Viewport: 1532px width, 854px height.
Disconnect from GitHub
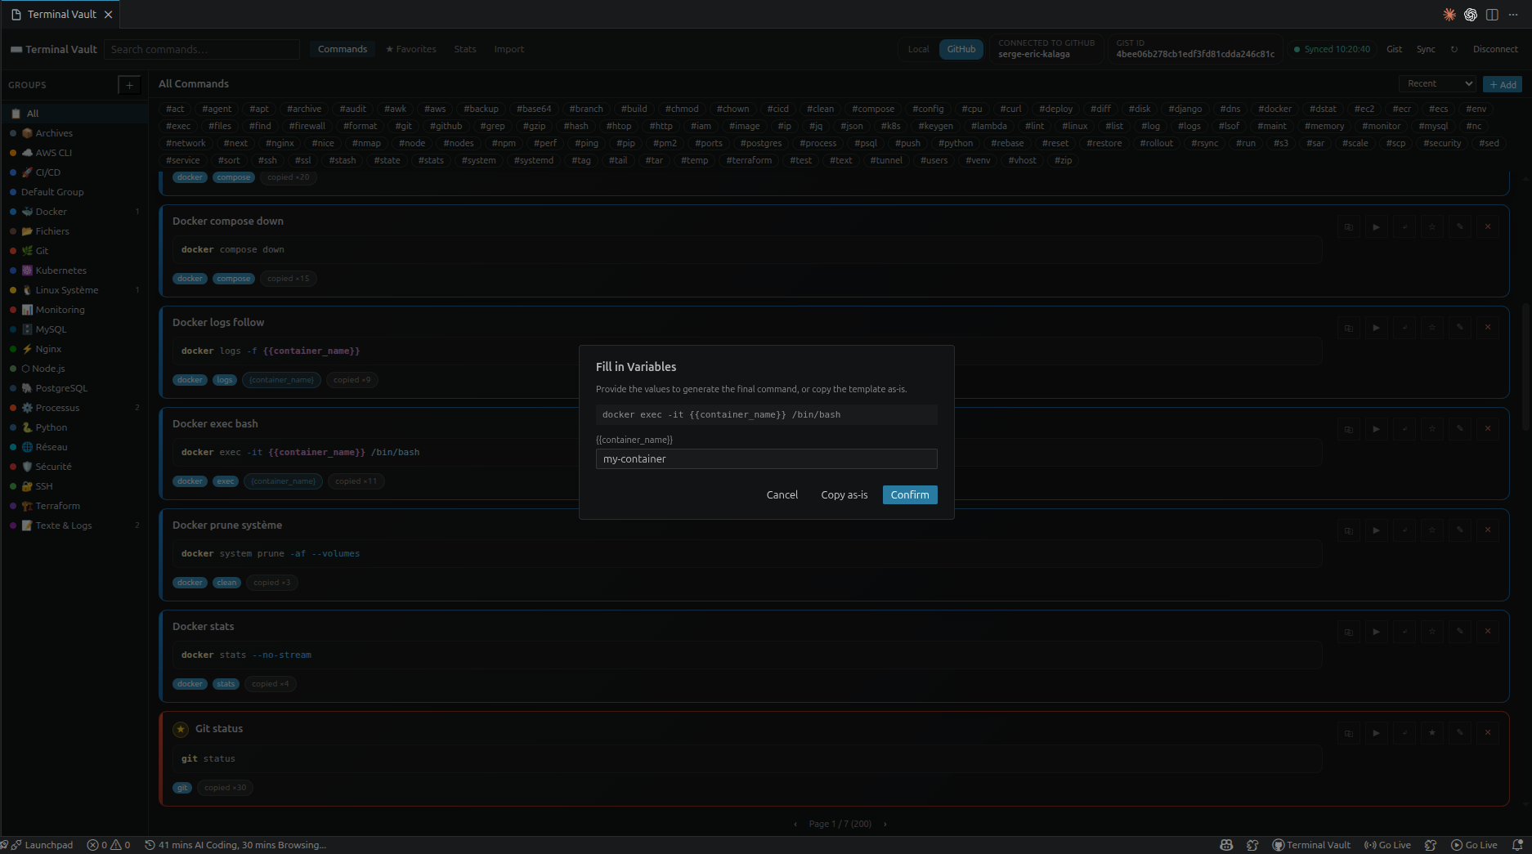point(1495,49)
